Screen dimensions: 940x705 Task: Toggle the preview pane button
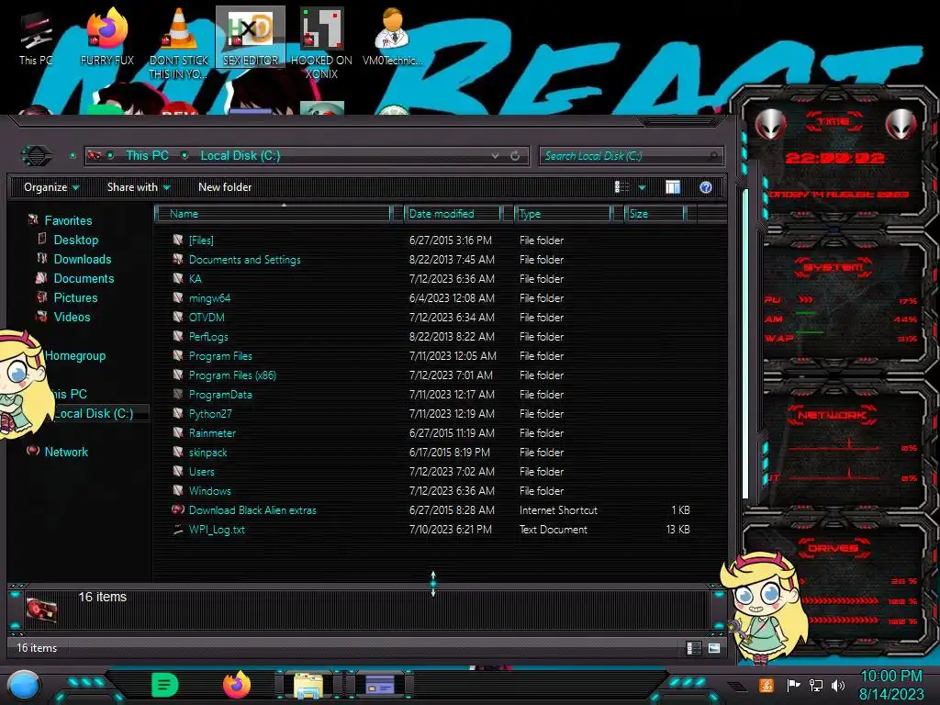pyautogui.click(x=673, y=187)
